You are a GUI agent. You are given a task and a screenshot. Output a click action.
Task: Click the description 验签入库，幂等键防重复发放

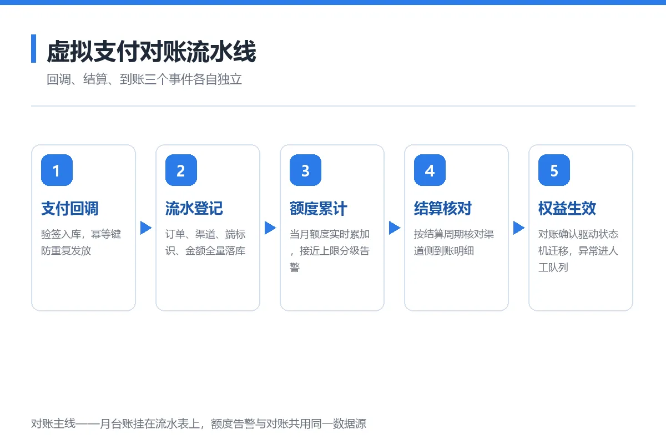pos(81,243)
